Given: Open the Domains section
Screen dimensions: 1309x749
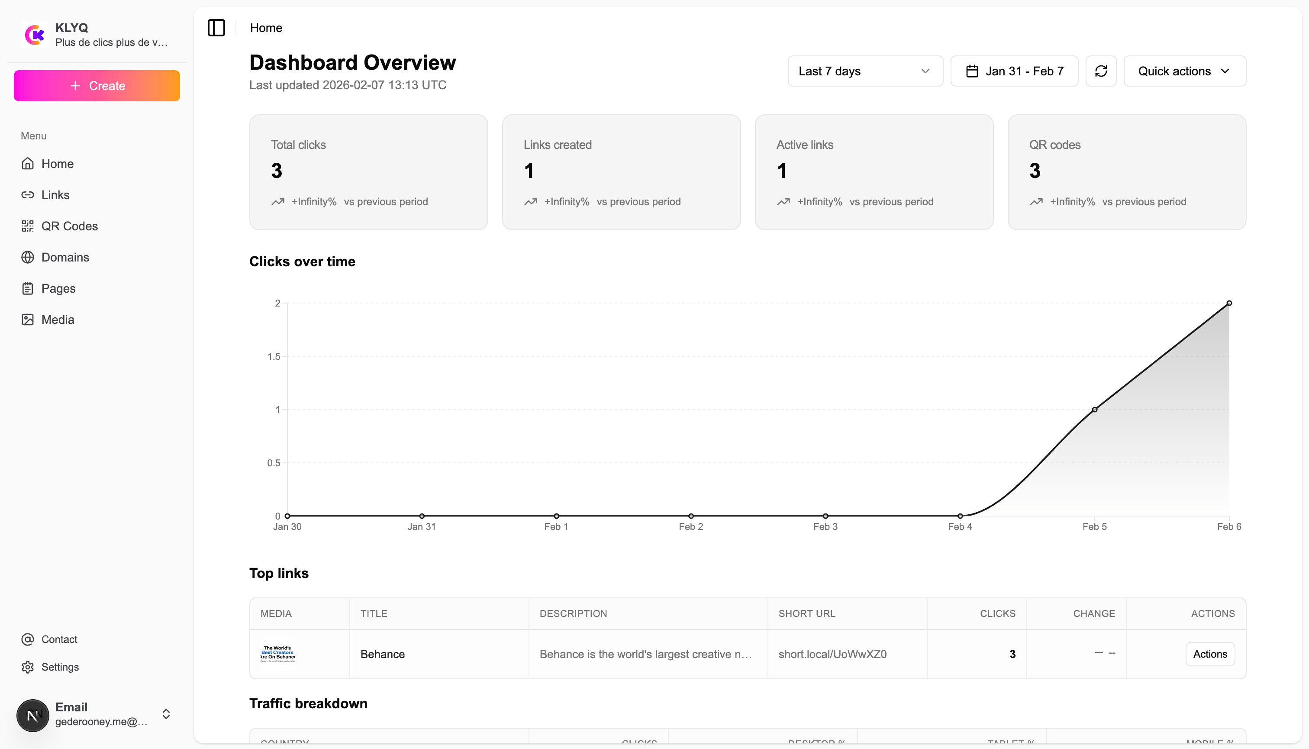Looking at the screenshot, I should pos(65,257).
